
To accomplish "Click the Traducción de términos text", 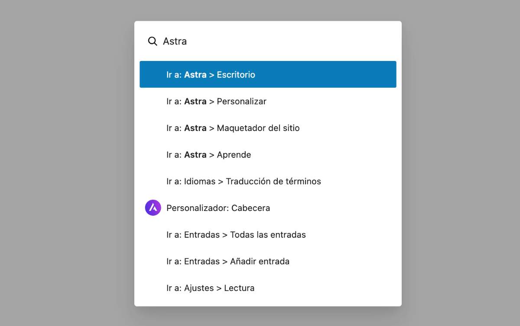I will 273,182.
